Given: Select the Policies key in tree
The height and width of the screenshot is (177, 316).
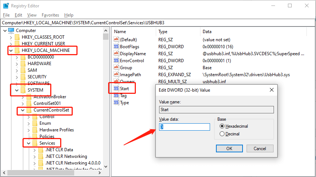Looking at the screenshot, I should [x=47, y=137].
